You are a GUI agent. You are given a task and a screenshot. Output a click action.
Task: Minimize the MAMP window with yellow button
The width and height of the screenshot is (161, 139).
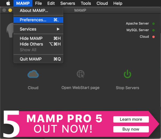(x=10, y=10)
